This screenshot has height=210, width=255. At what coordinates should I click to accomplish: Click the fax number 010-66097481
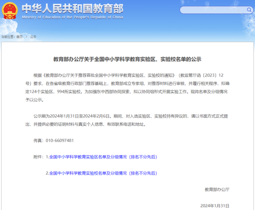(x=59, y=141)
